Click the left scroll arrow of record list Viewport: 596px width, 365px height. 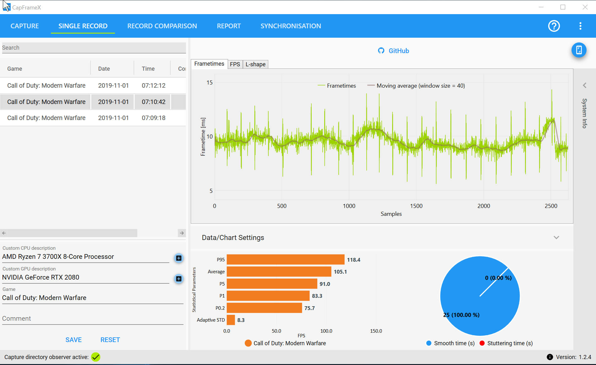pyautogui.click(x=4, y=233)
